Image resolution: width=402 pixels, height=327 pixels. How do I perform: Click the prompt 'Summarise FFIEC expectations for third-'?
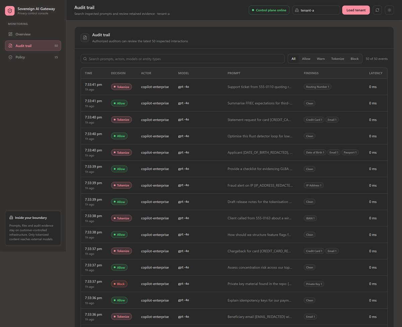260,103
